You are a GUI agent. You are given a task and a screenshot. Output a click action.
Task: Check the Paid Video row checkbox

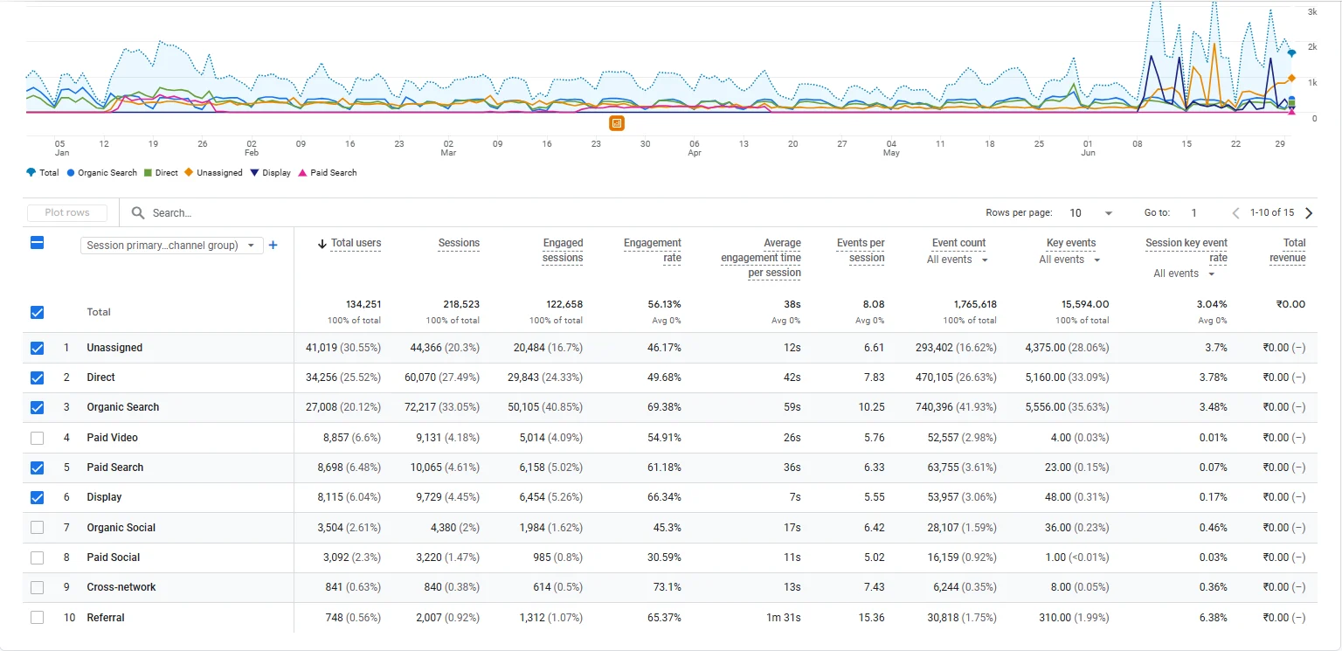(x=37, y=438)
